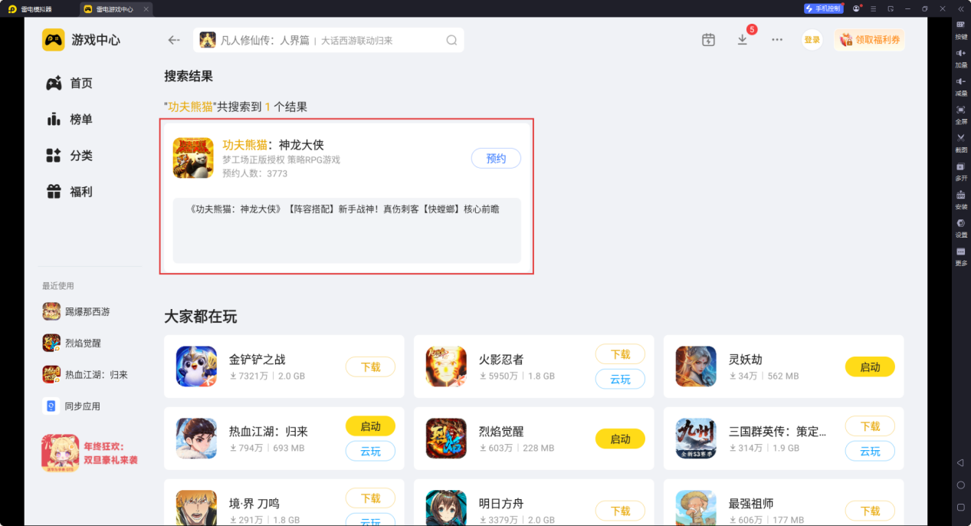Click 下载 for 明日方舟

[x=620, y=511]
